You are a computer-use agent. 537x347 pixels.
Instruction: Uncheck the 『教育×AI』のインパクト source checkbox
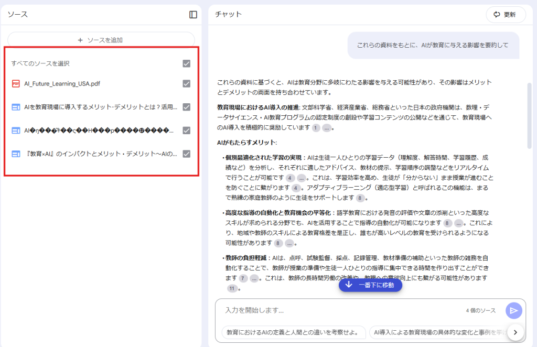point(187,154)
